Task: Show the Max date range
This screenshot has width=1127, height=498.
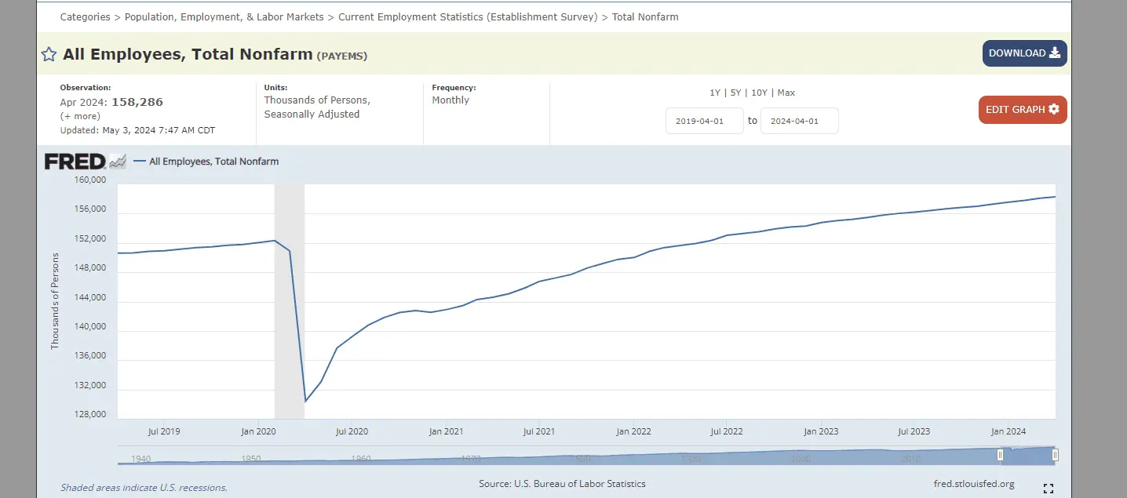Action: [x=786, y=93]
